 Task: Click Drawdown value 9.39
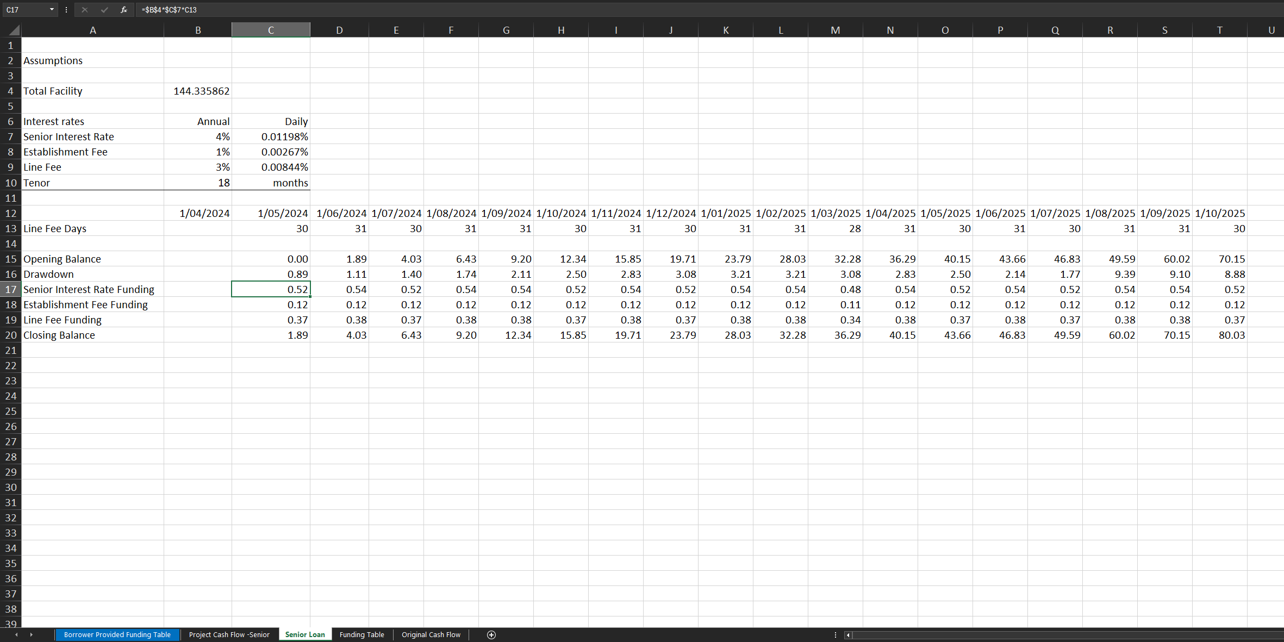(x=1110, y=274)
